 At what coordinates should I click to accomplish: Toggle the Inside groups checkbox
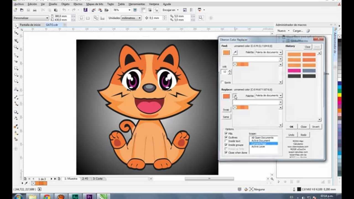pyautogui.click(x=226, y=145)
